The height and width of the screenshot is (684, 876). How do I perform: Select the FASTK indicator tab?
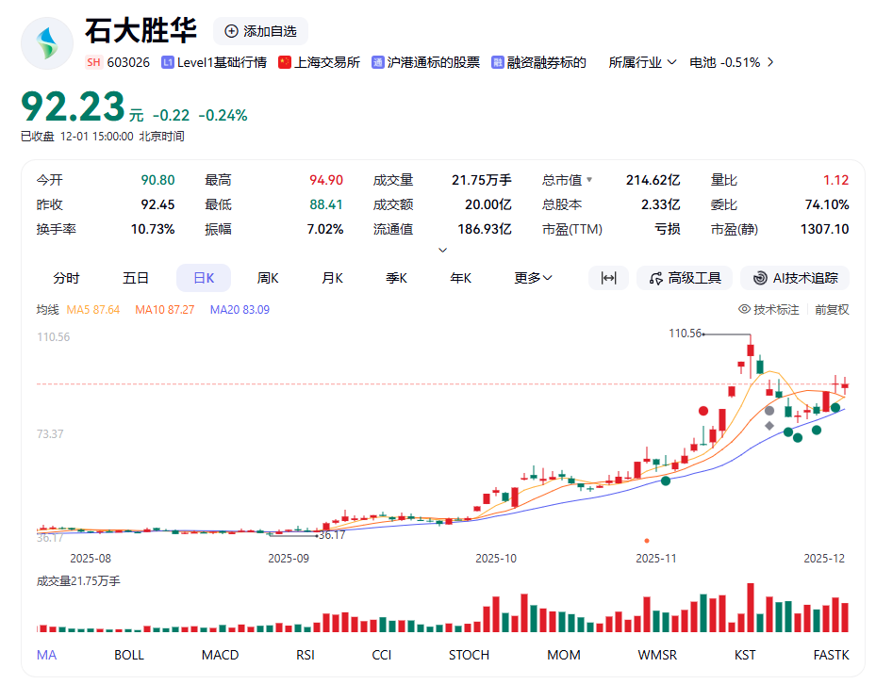coord(832,655)
